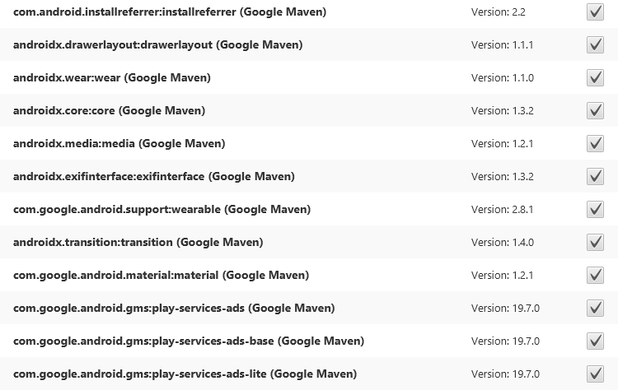This screenshot has width=618, height=390.
Task: Deselect the exifinterface package checkbox
Action: [x=595, y=177]
